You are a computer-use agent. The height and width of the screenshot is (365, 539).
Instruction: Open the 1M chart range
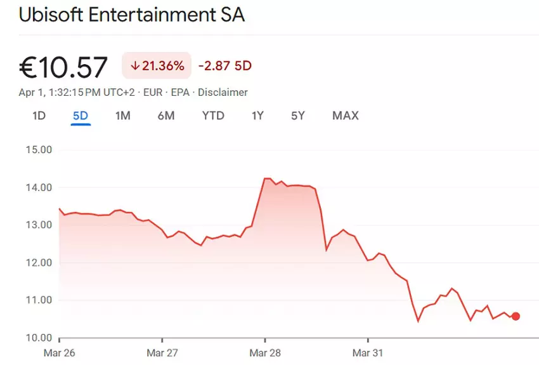click(122, 116)
